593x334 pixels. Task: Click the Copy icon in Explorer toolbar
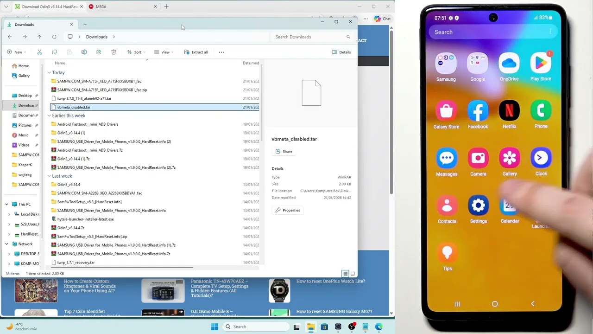coord(54,52)
